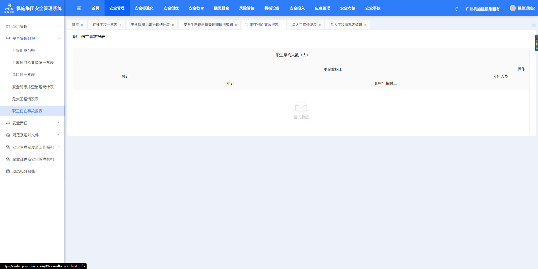The height and width of the screenshot is (269, 538).
Task: Switch to the 危大工程情况表 tab
Action: click(304, 25)
